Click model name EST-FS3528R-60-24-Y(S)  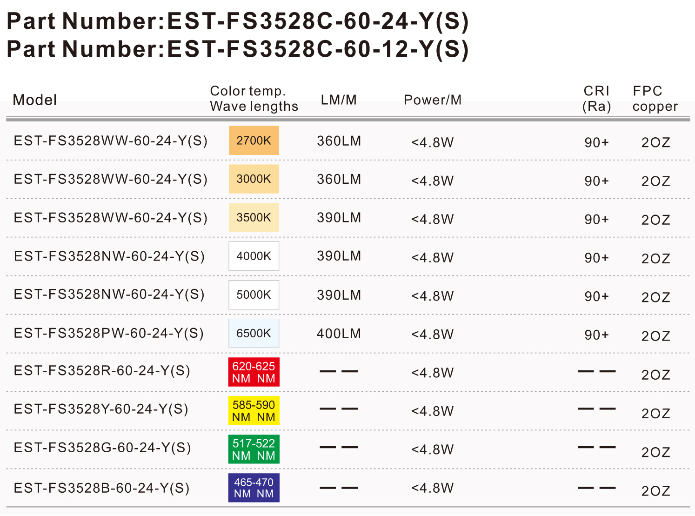point(102,371)
